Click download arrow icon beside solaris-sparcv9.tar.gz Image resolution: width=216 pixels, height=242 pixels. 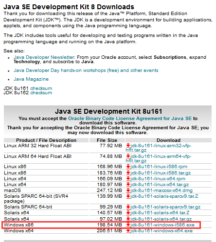pyautogui.click(x=128, y=207)
